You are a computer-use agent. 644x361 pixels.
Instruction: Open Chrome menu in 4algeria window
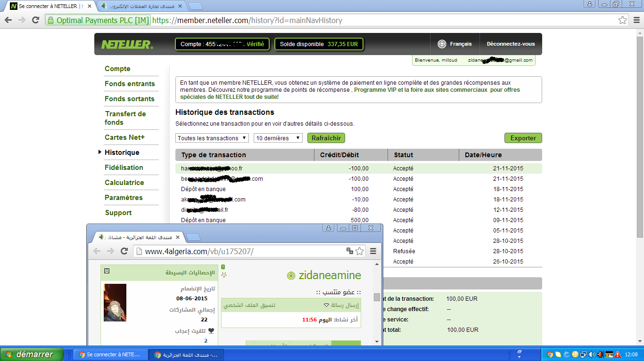tap(373, 251)
